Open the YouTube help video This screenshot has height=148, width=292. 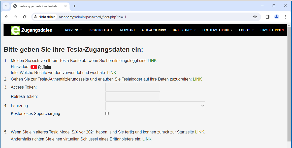coord(41,67)
